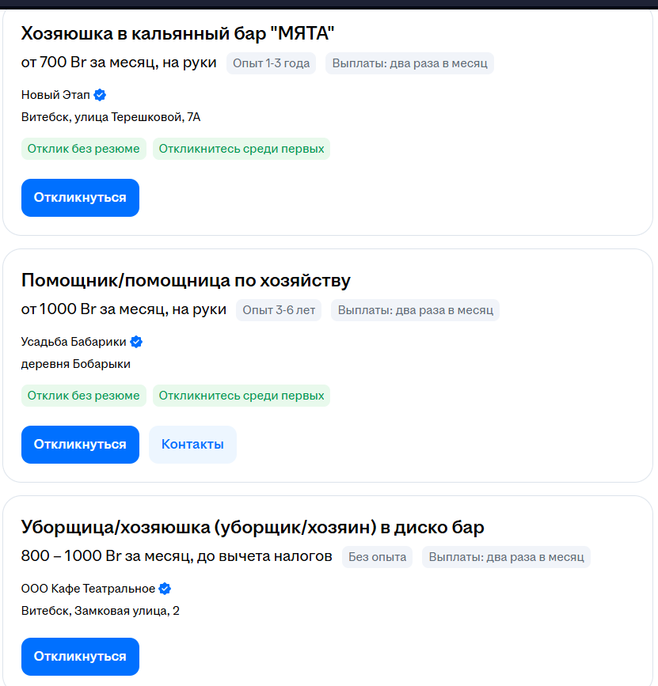Open employer page Усадьба Бабарики
Screen dimensions: 658x686
(74, 342)
